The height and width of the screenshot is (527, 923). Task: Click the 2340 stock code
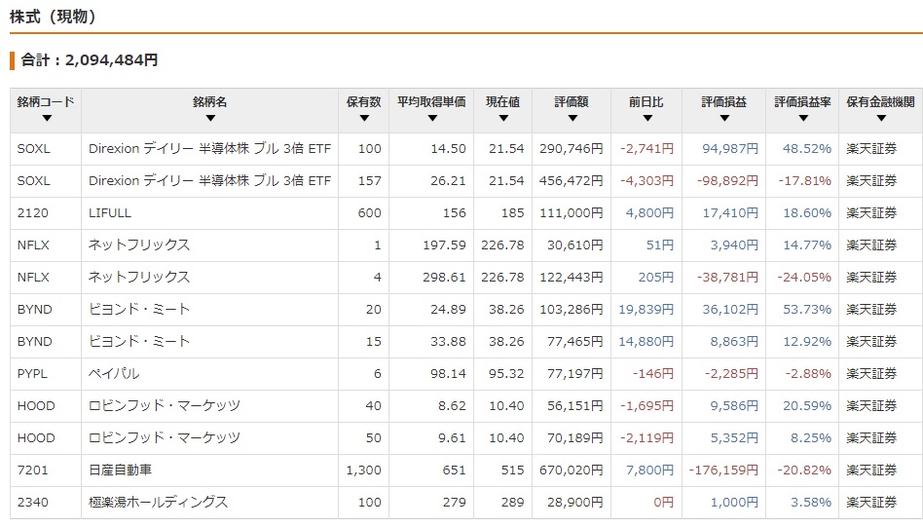tap(33, 503)
